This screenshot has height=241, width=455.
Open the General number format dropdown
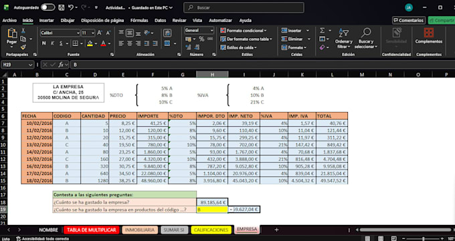pos(212,31)
